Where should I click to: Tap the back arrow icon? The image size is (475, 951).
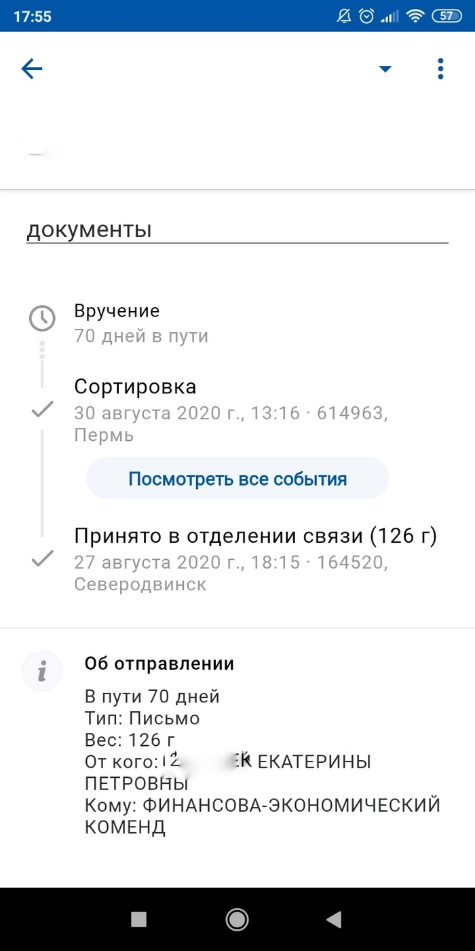tap(32, 69)
